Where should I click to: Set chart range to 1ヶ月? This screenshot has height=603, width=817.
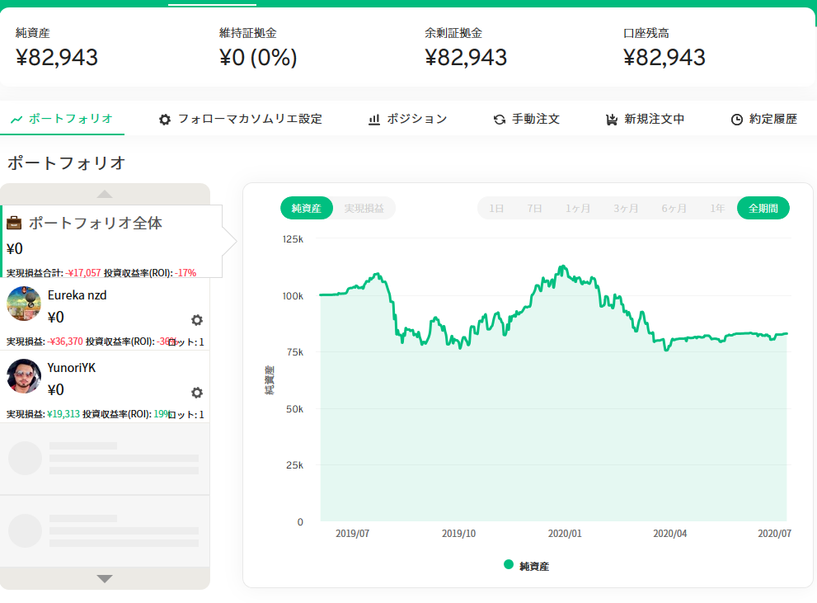click(x=578, y=209)
